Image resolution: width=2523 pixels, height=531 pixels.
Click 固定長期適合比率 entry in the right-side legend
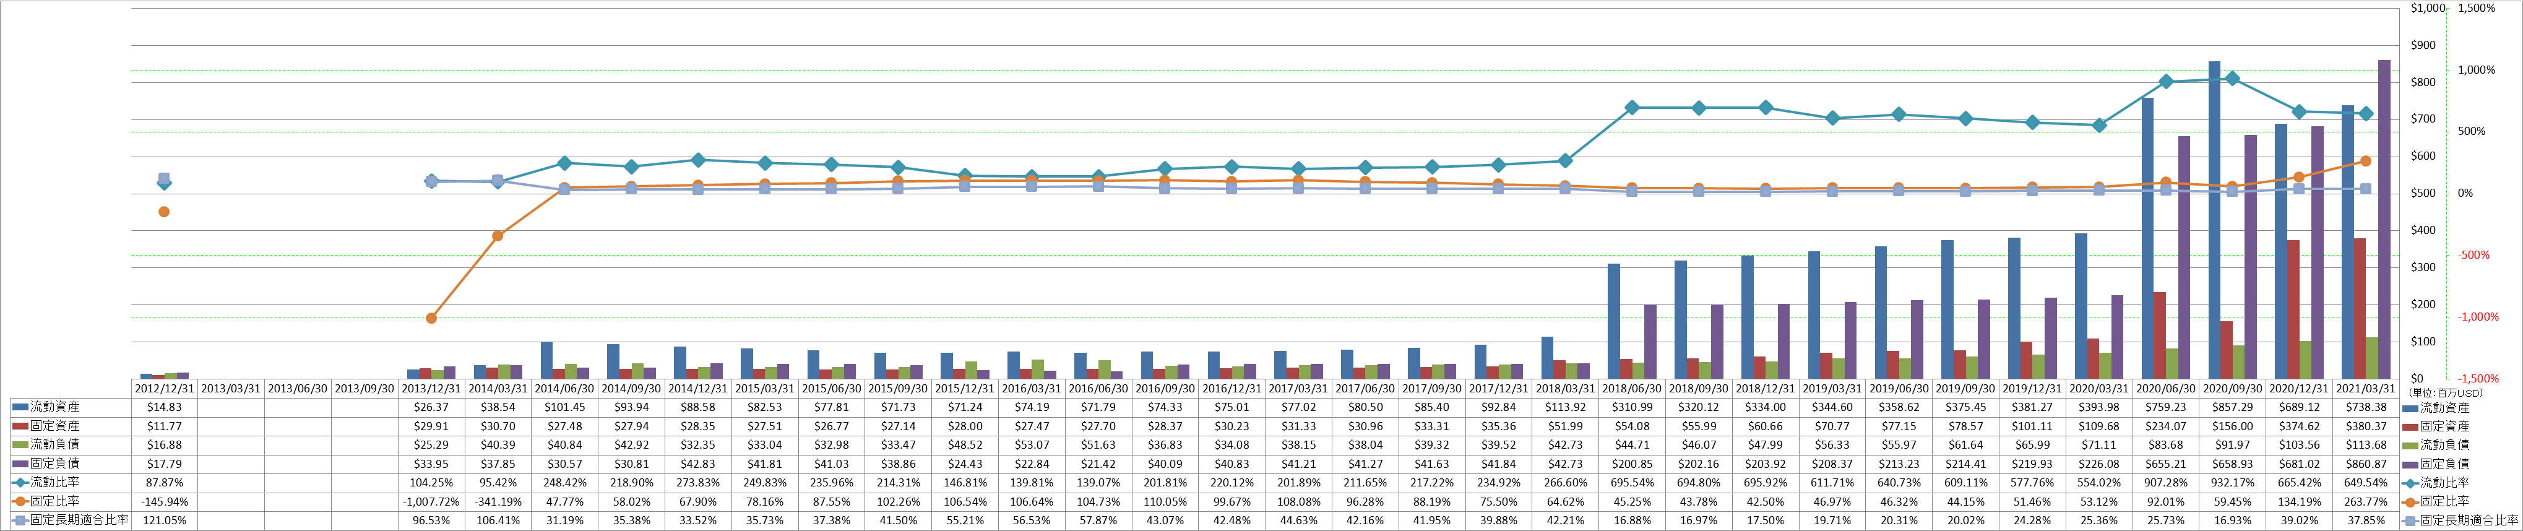[2459, 521]
